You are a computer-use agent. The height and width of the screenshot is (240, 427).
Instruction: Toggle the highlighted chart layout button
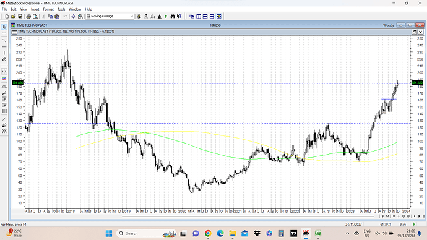pyautogui.click(x=218, y=17)
